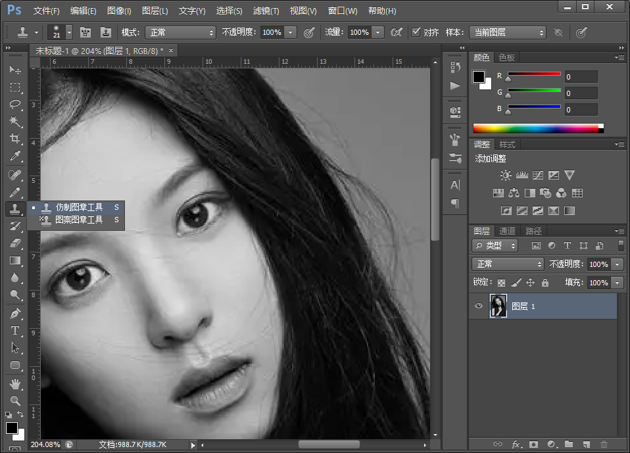
Task: Select the Crop tool
Action: point(15,139)
